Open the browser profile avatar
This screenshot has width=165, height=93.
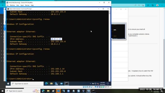coord(157,5)
